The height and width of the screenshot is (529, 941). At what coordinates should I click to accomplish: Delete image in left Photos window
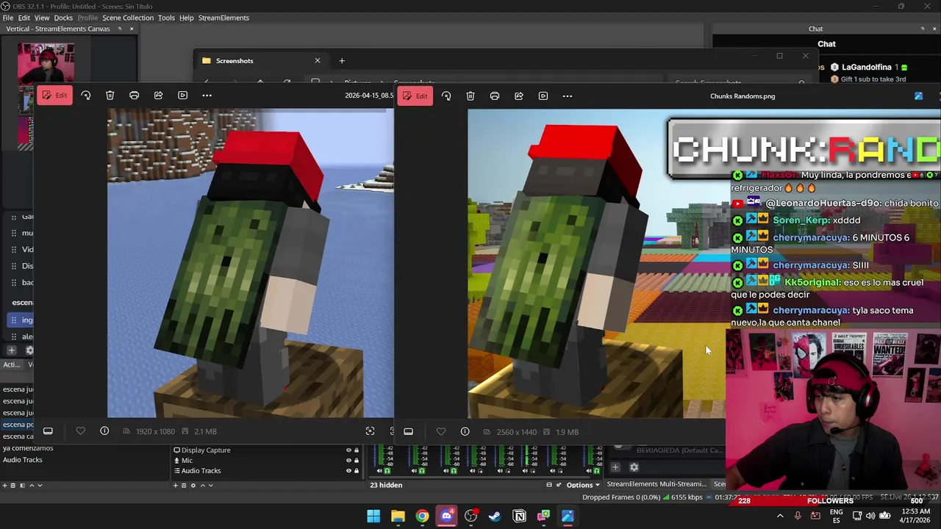pos(110,96)
